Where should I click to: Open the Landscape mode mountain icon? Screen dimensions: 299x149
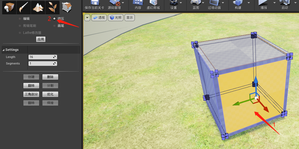(x=38, y=7)
